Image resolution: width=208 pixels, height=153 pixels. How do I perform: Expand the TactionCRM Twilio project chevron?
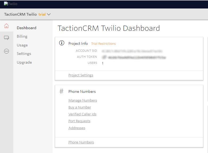click(x=49, y=14)
